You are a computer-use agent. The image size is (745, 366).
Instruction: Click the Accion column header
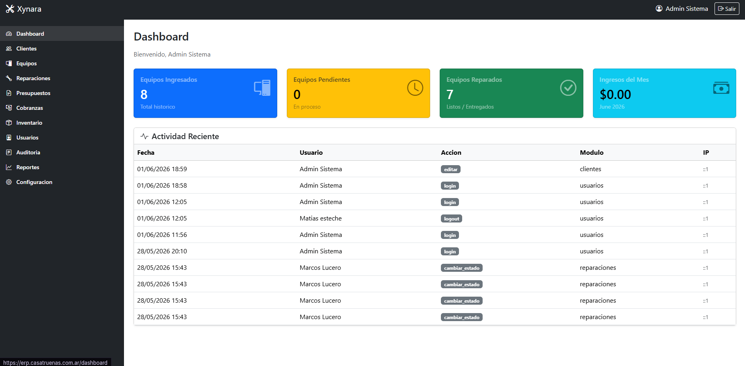coord(451,152)
